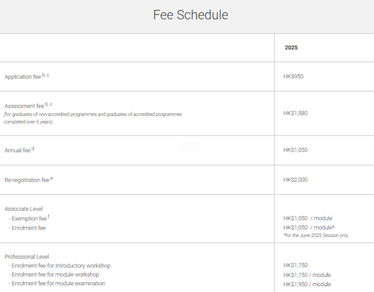374x292 pixels.
Task: Click the Application fee row label
Action: pyautogui.click(x=23, y=77)
